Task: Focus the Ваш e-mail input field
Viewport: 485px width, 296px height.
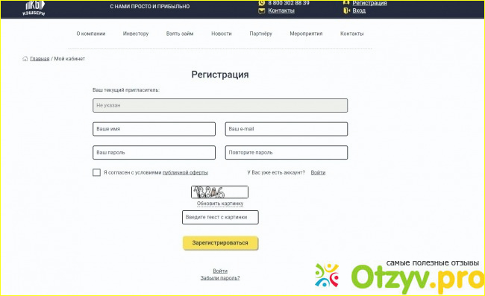Action: (287, 129)
